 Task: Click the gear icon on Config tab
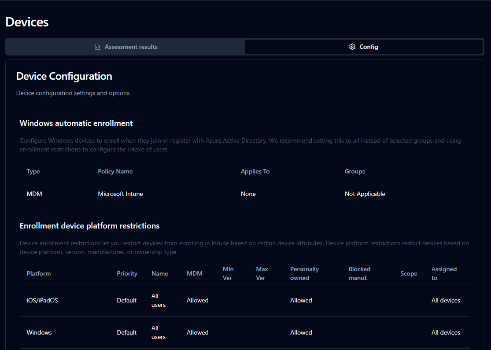pyautogui.click(x=352, y=47)
